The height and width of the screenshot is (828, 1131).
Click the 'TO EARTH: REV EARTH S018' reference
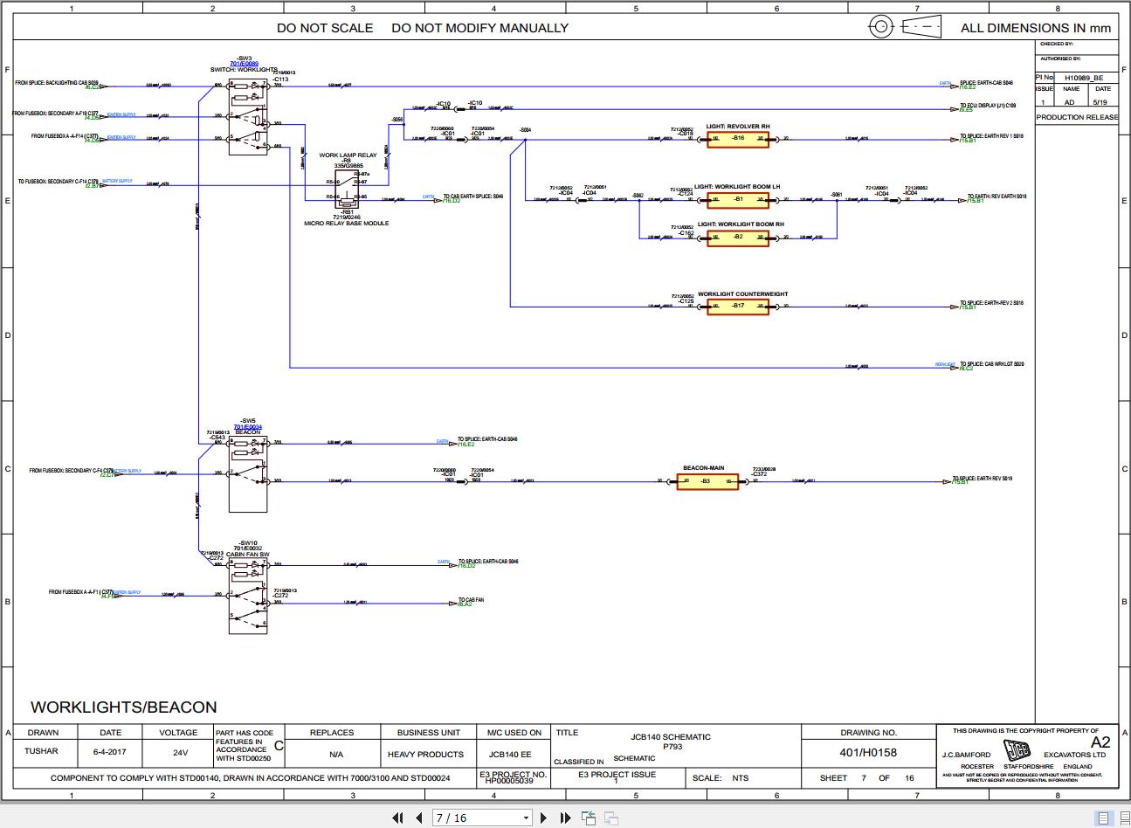click(x=997, y=197)
